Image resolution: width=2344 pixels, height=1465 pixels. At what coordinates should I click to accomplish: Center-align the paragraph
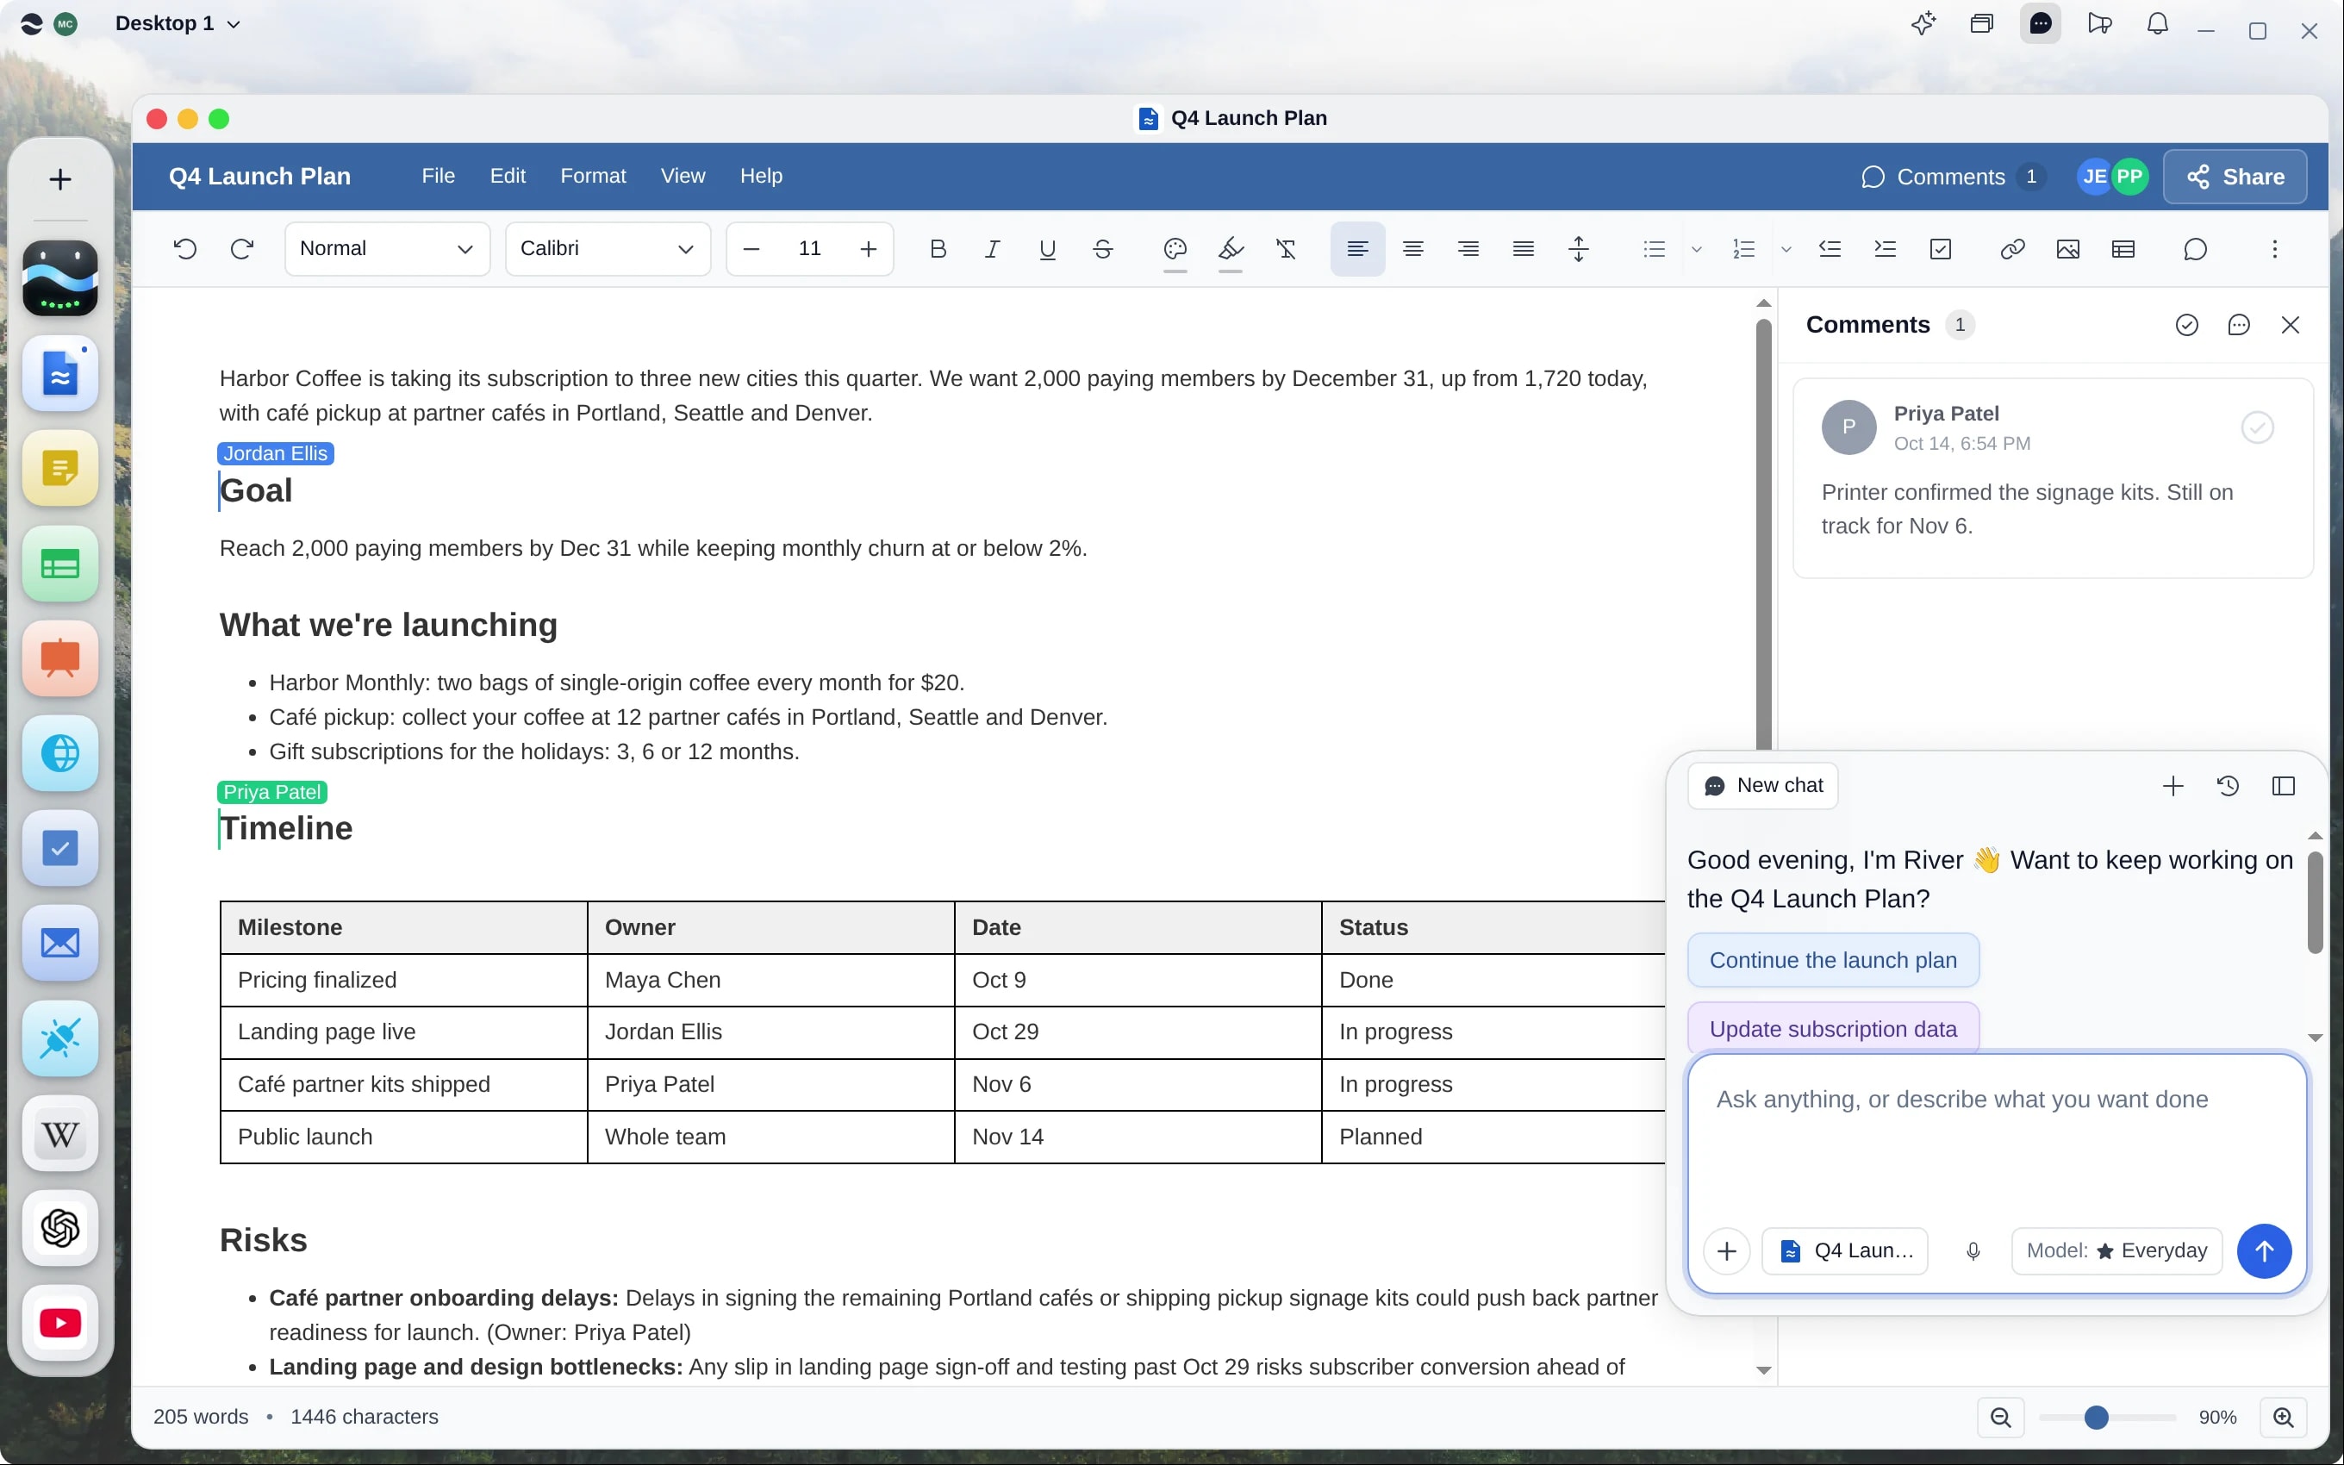tap(1412, 249)
